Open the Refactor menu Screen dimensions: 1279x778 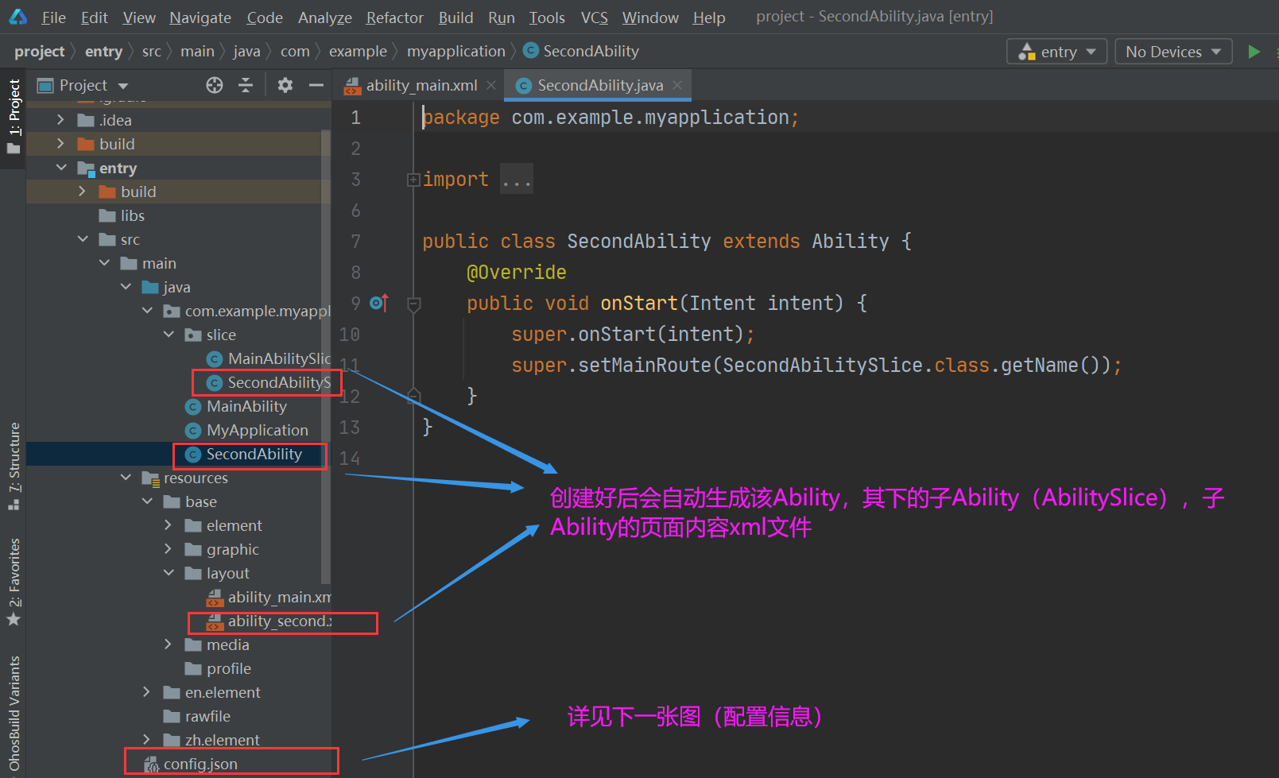[x=394, y=17]
